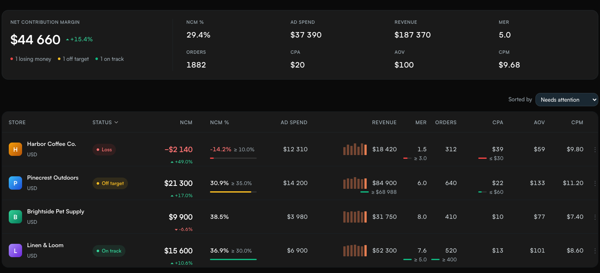Open the Brightside Pet Supply store name
The width and height of the screenshot is (600, 273).
click(55, 211)
